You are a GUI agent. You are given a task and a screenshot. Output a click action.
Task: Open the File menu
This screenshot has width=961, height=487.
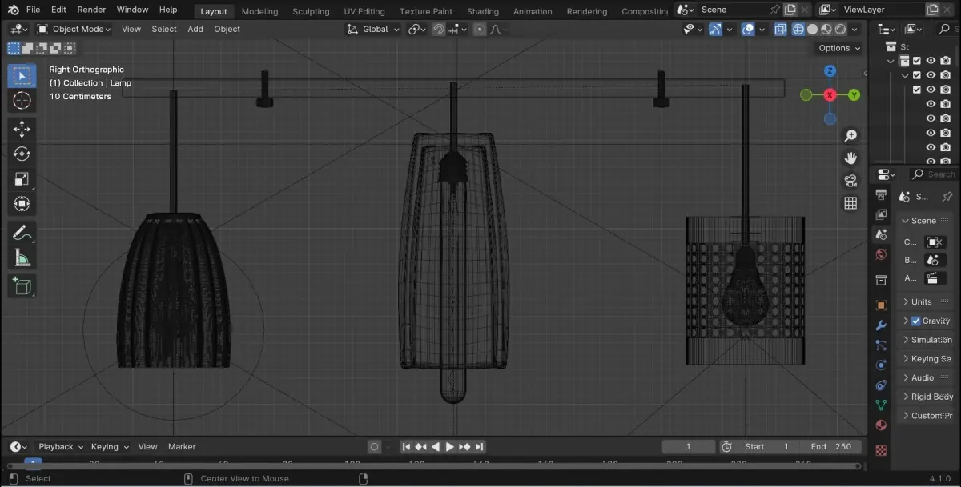click(x=33, y=10)
